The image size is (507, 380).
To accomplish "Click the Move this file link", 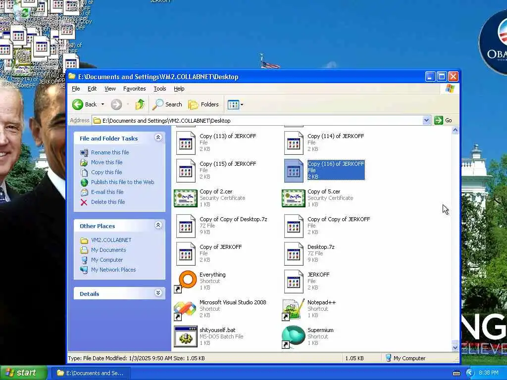I will pyautogui.click(x=107, y=162).
